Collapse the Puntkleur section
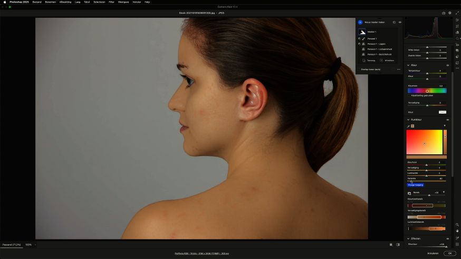 (x=408, y=119)
